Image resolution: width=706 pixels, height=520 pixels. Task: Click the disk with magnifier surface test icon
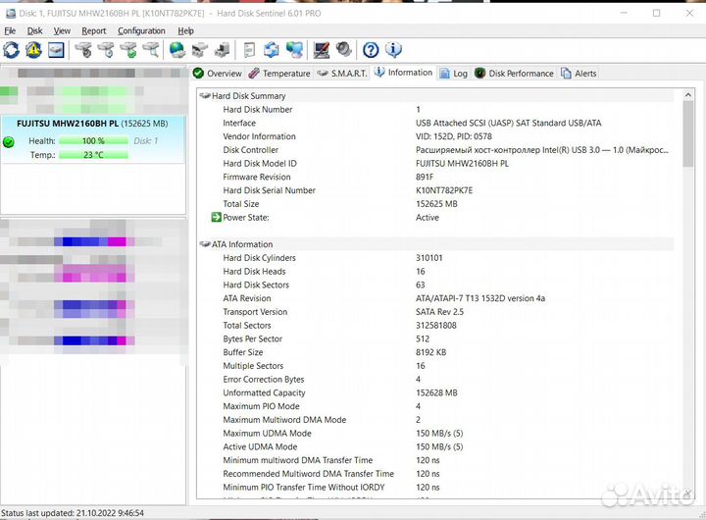(151, 50)
